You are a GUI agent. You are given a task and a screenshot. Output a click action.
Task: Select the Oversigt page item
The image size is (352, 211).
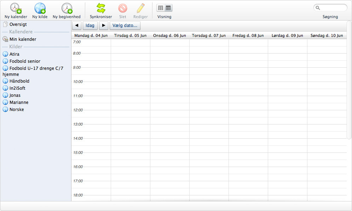18,24
